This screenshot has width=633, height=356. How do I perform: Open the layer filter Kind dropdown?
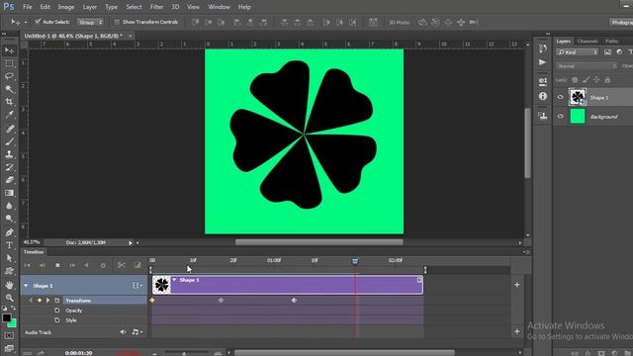pyautogui.click(x=577, y=52)
